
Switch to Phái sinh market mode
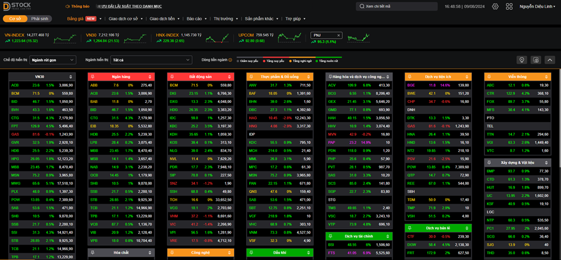coord(40,18)
